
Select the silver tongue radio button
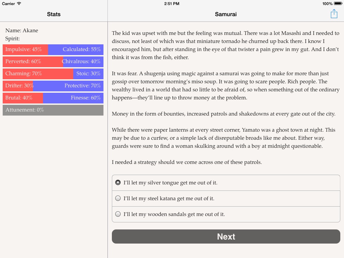click(x=118, y=182)
